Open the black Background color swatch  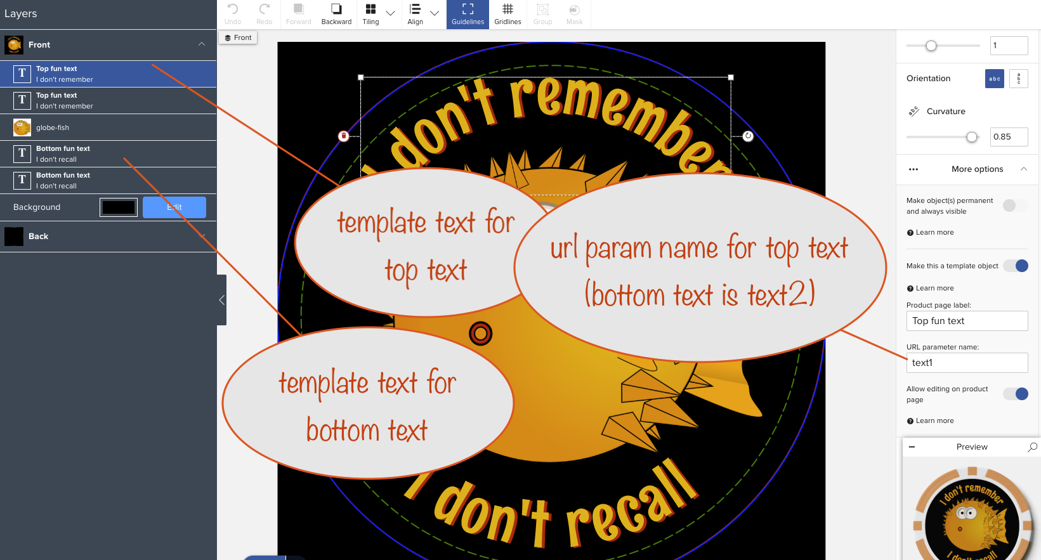pyautogui.click(x=119, y=207)
